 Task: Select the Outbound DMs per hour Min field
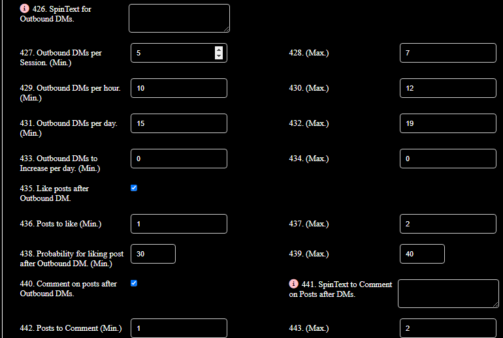tap(179, 88)
